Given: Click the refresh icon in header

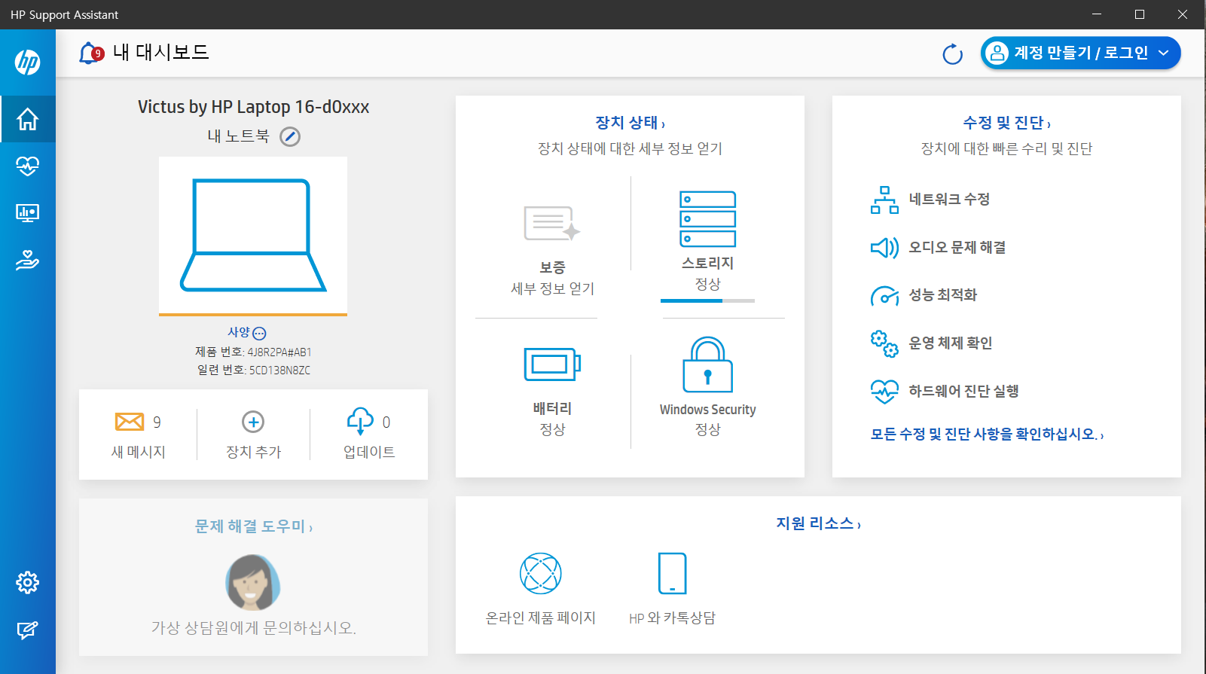Looking at the screenshot, I should point(953,53).
